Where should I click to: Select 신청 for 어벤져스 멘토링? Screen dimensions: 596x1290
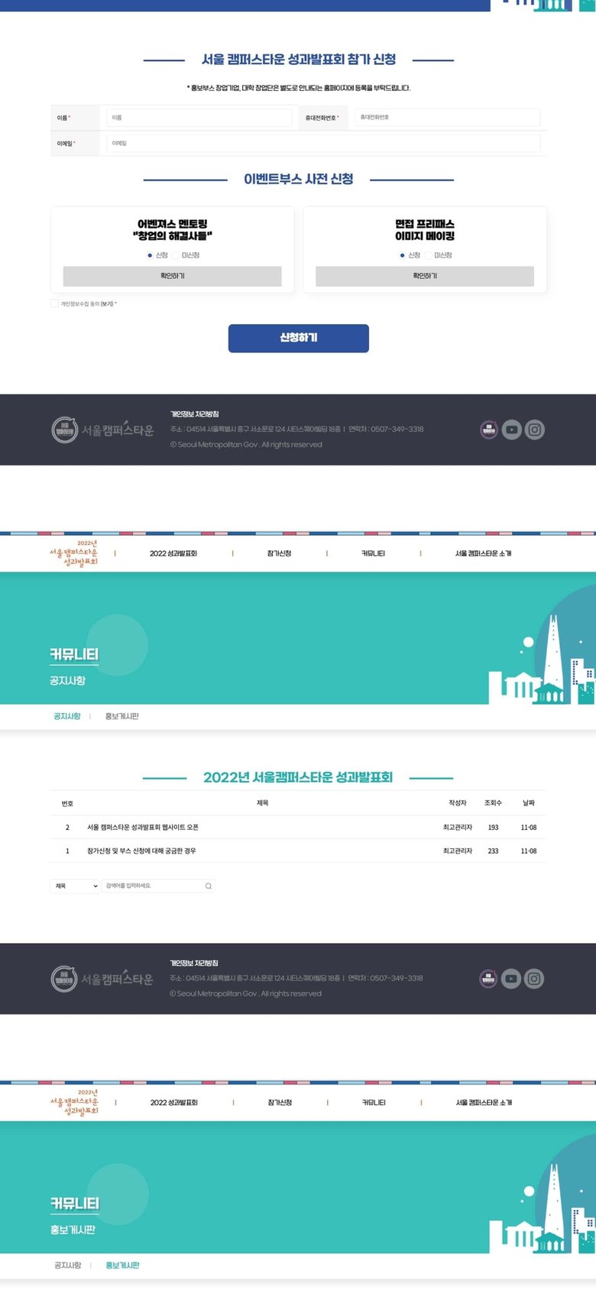click(150, 255)
